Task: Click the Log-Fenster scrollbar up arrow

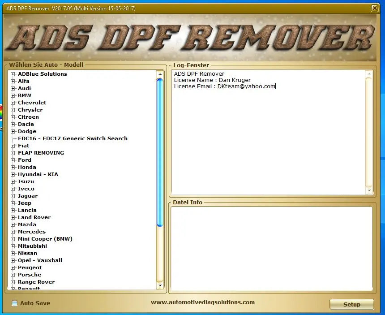Action: point(369,73)
